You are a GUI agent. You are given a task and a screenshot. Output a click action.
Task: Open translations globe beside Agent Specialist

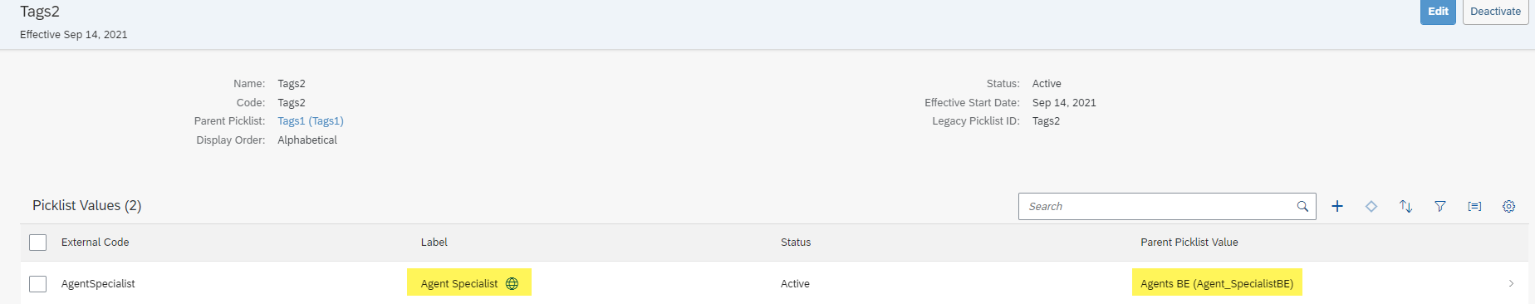coord(512,283)
